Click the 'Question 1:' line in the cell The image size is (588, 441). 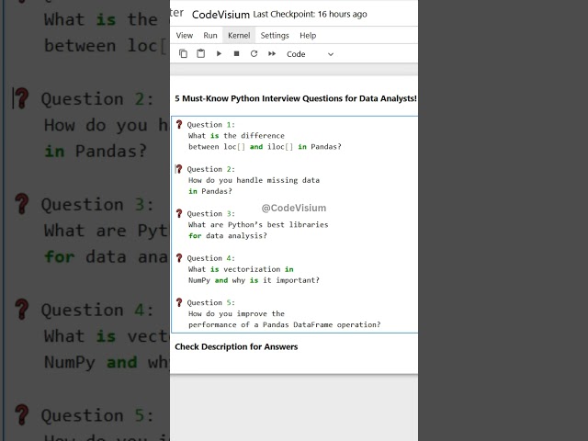[x=211, y=125]
